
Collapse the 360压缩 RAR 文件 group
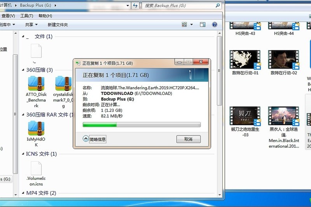(23, 115)
